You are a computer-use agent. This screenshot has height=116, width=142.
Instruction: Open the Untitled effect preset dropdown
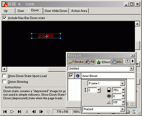[131, 68]
